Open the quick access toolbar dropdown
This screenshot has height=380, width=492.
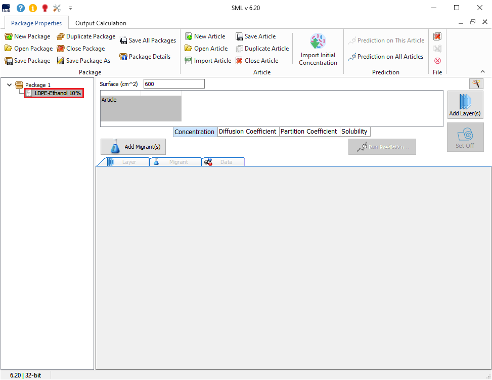coord(70,8)
